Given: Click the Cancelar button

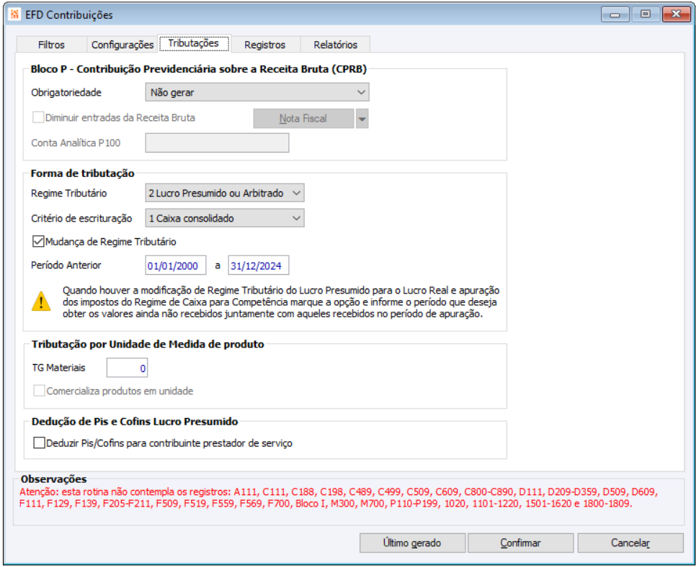Looking at the screenshot, I should coord(631,543).
